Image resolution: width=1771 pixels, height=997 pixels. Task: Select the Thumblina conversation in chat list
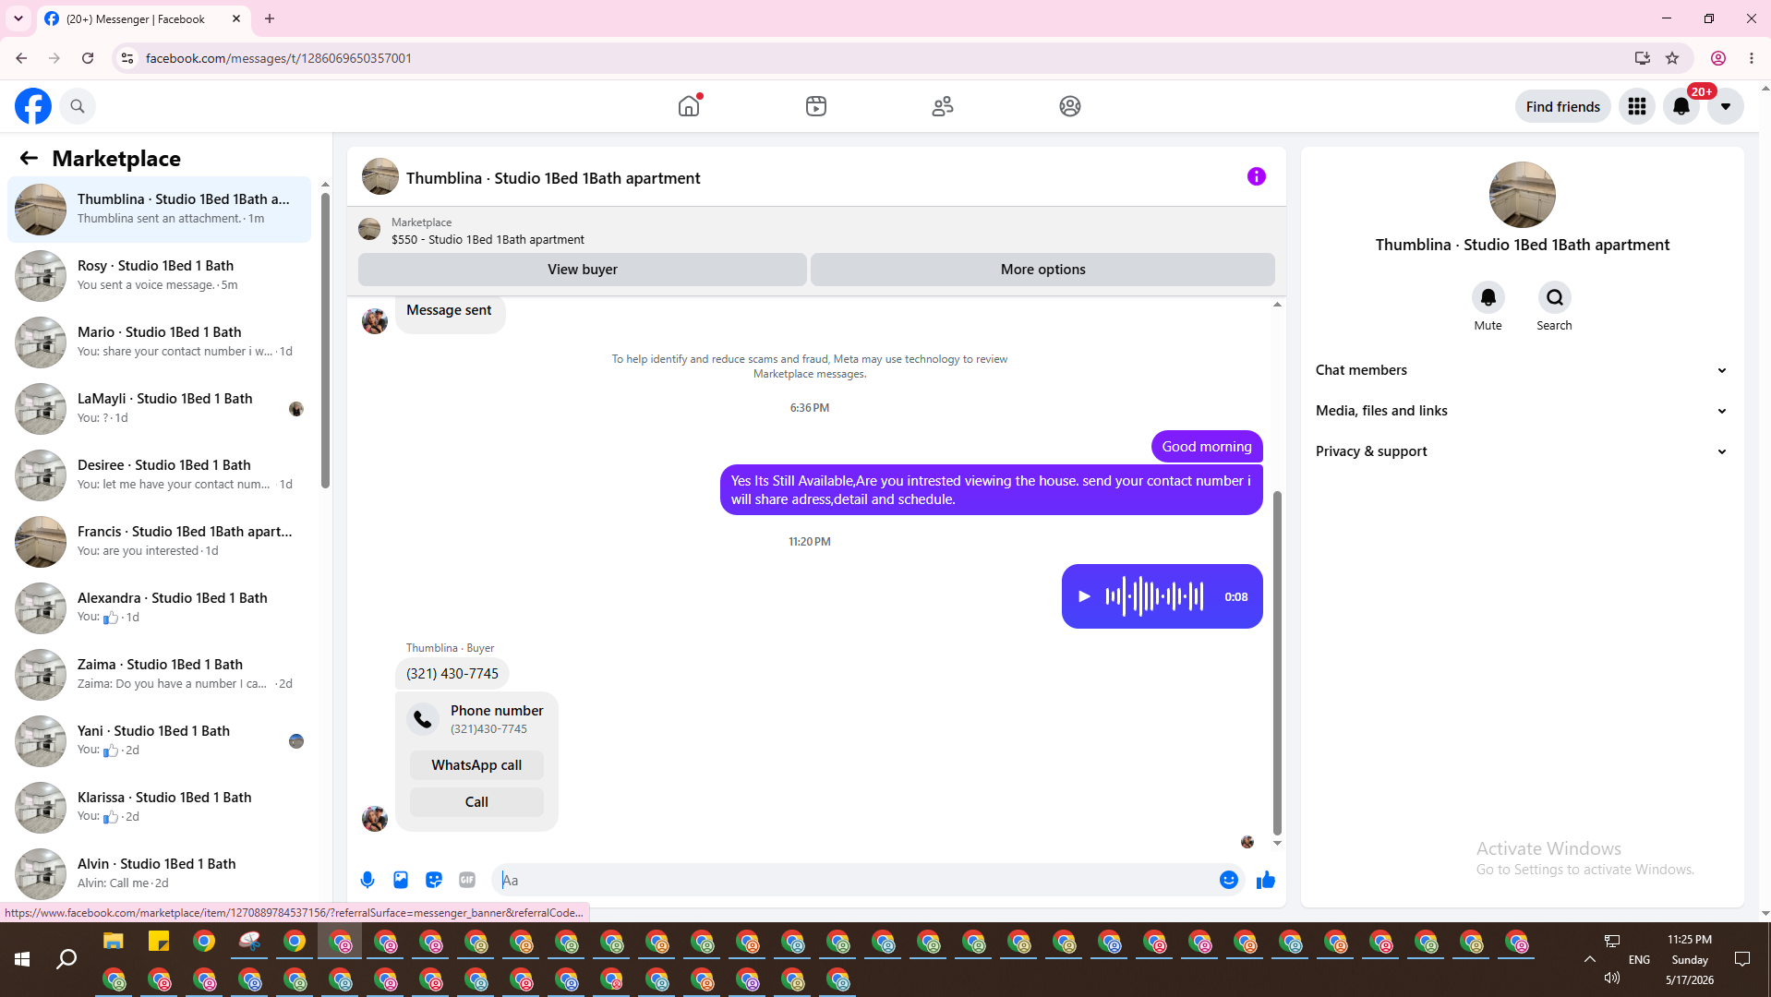159,209
